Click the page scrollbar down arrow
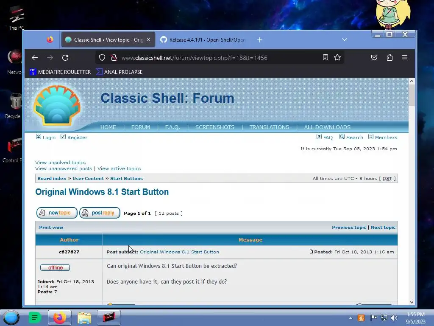 [412, 302]
